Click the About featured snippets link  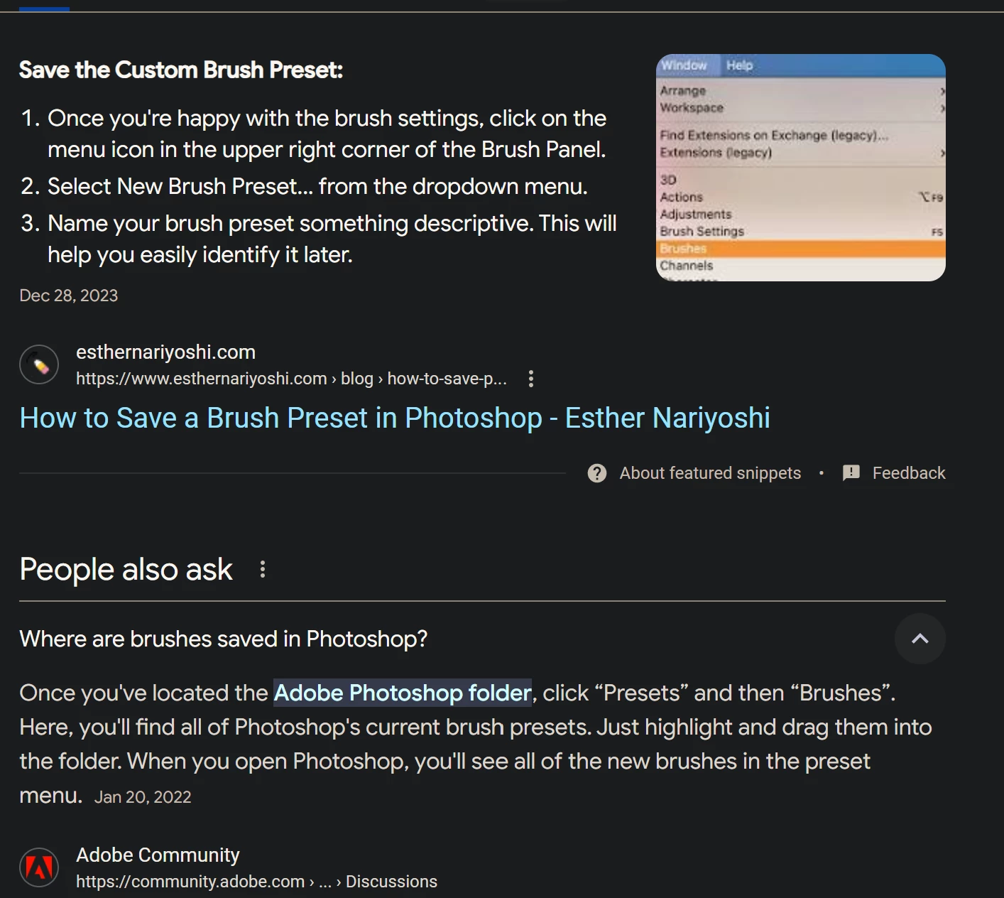710,473
